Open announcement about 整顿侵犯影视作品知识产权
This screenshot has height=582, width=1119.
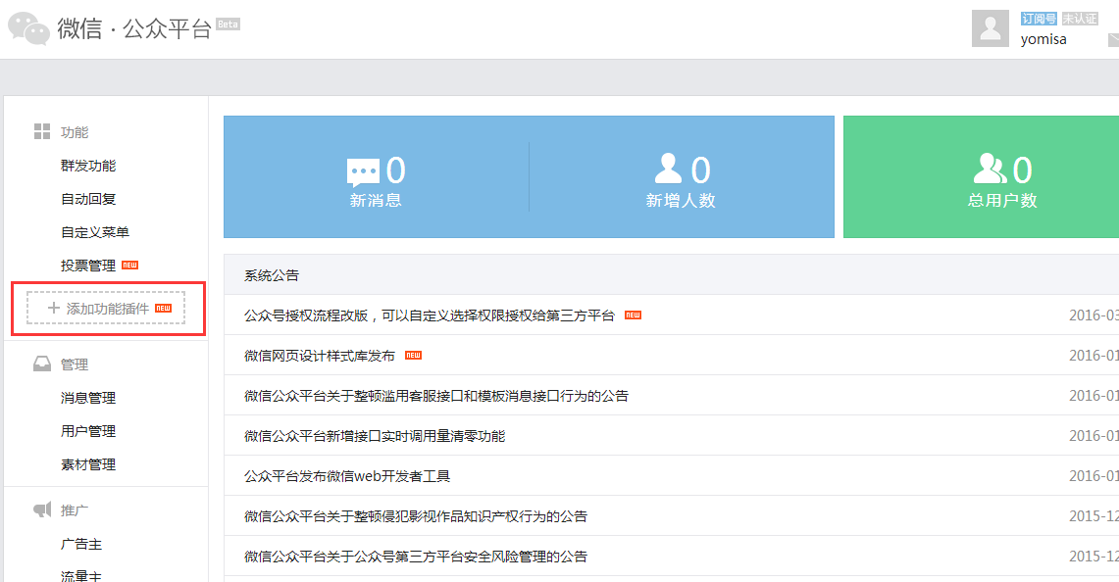pyautogui.click(x=416, y=516)
